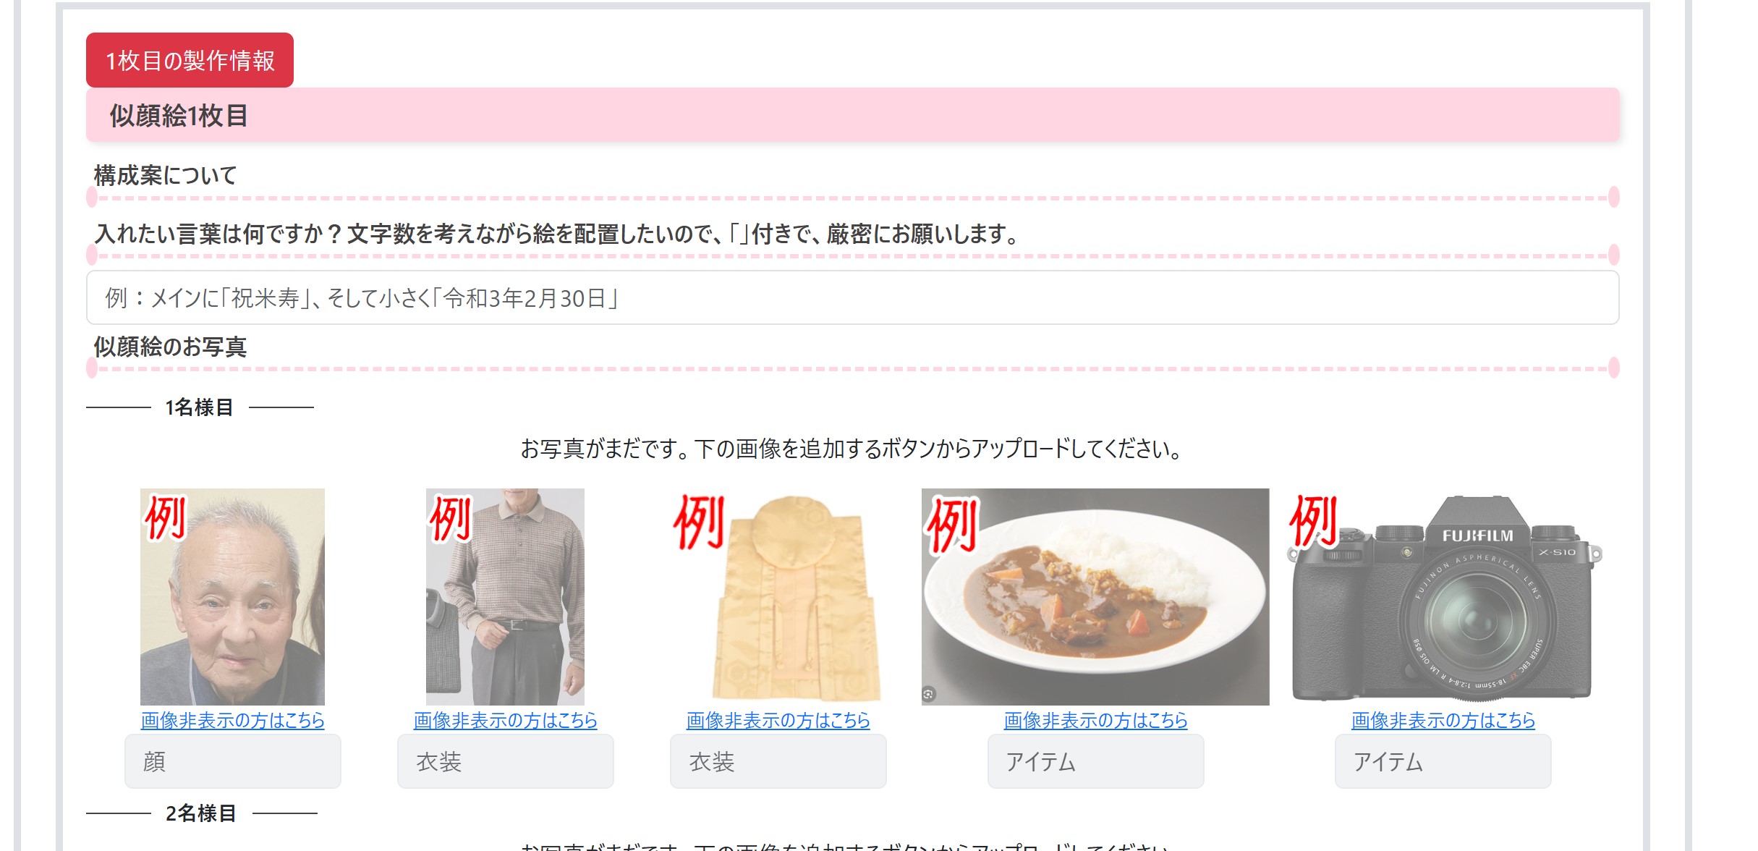Click 画像非表示の方はこちら link under camera image
Viewport: 1758px width, 851px height.
pyautogui.click(x=1443, y=720)
